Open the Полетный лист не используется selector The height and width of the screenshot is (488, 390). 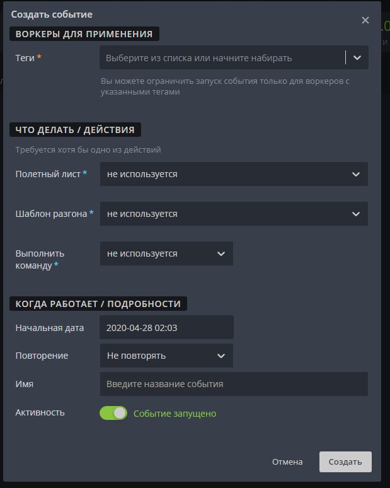coord(234,174)
